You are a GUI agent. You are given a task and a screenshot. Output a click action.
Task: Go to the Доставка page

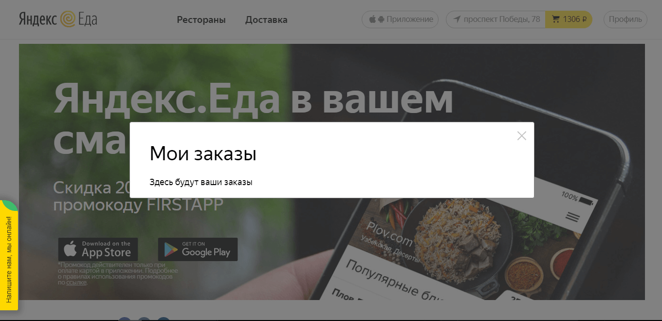(x=266, y=20)
